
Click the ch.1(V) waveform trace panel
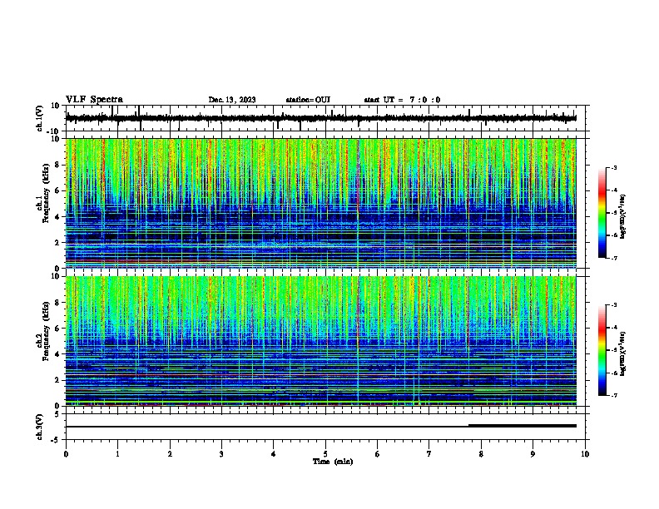325,118
